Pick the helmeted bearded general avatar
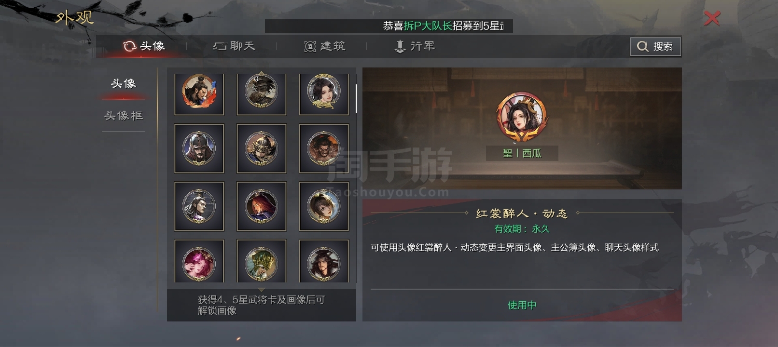The height and width of the screenshot is (347, 778). pyautogui.click(x=199, y=148)
